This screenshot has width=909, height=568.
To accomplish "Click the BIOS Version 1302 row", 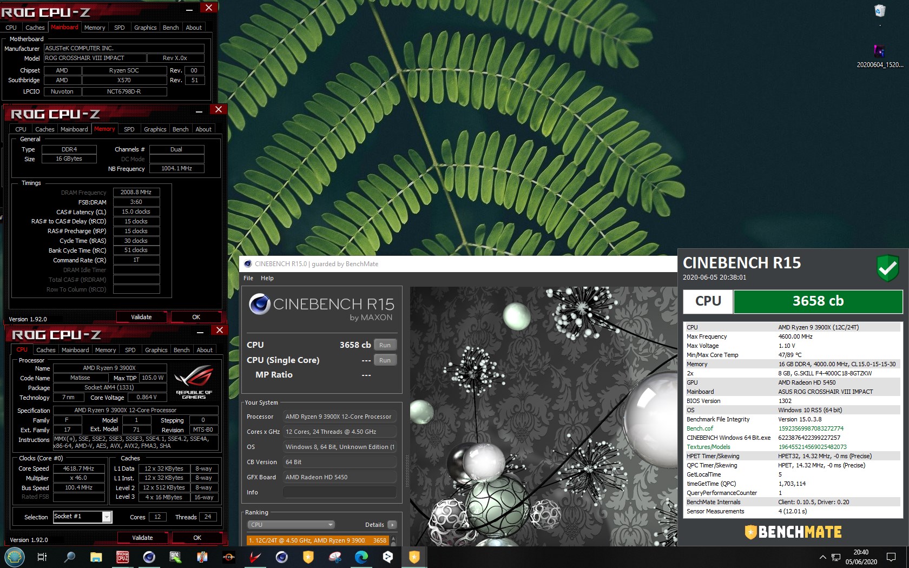I will (793, 401).
